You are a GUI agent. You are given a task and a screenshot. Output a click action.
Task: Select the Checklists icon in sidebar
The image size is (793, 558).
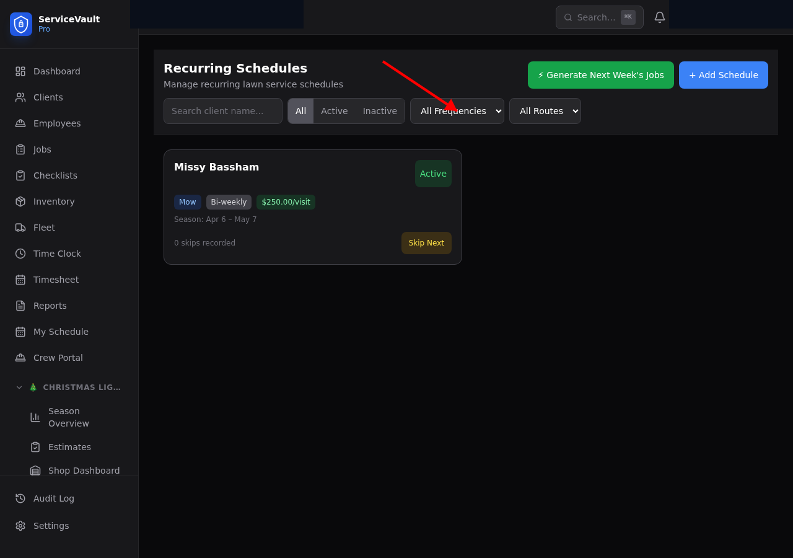tap(20, 175)
